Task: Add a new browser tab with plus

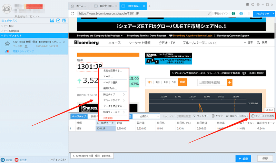Action: (149, 6)
